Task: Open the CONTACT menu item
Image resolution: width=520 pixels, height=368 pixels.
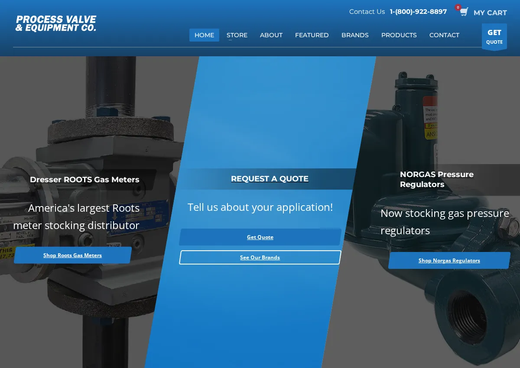Action: 444,35
